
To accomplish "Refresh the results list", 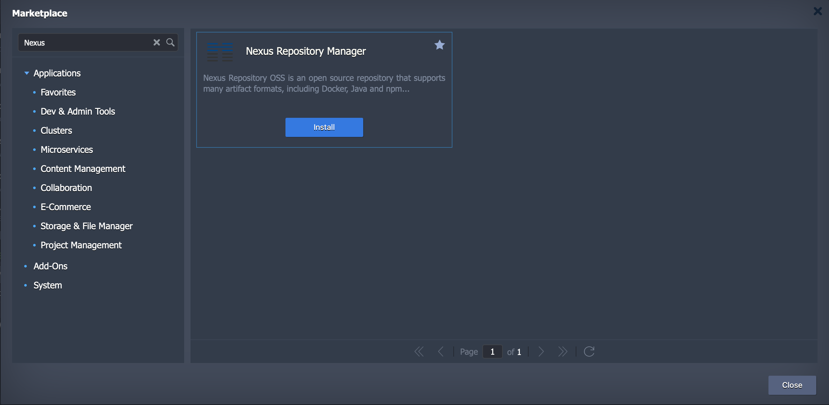I will (589, 352).
